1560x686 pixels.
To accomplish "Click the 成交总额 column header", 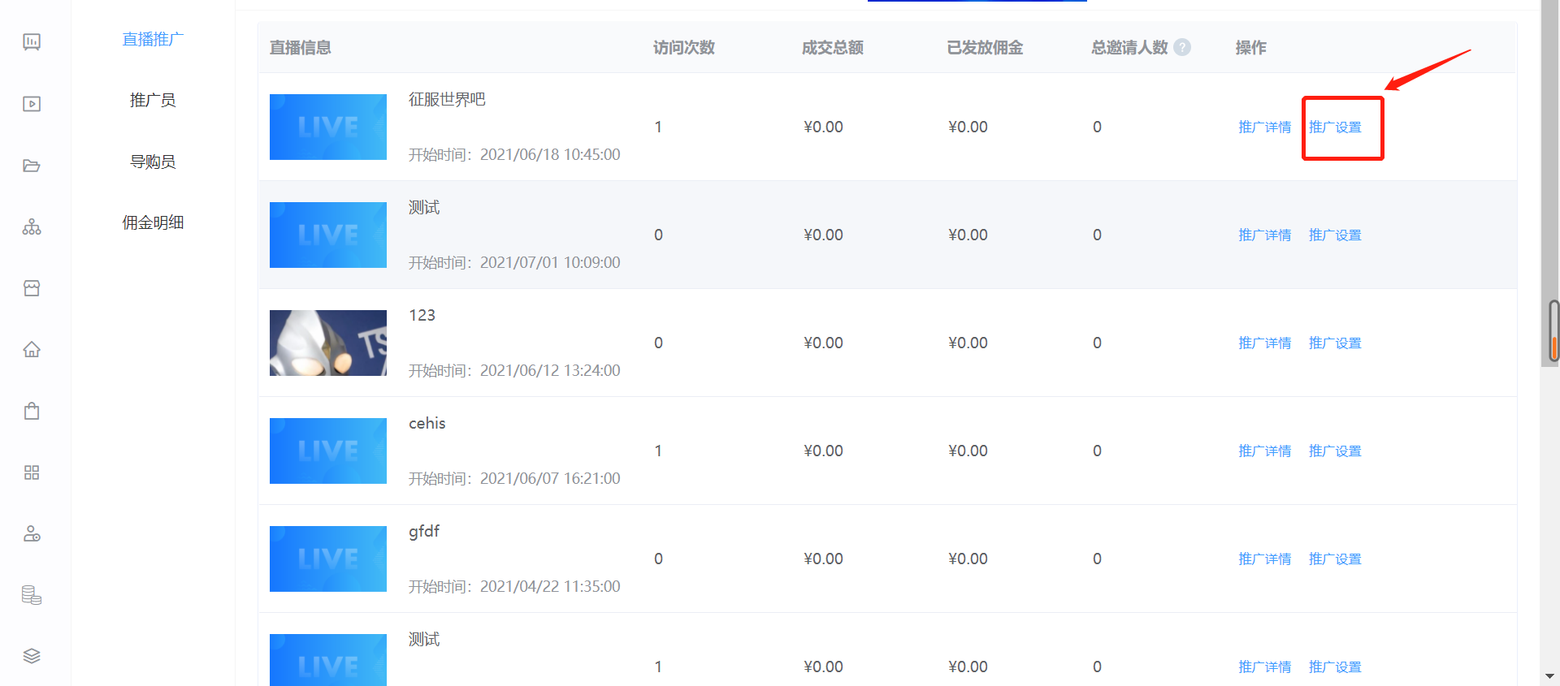I will point(833,47).
